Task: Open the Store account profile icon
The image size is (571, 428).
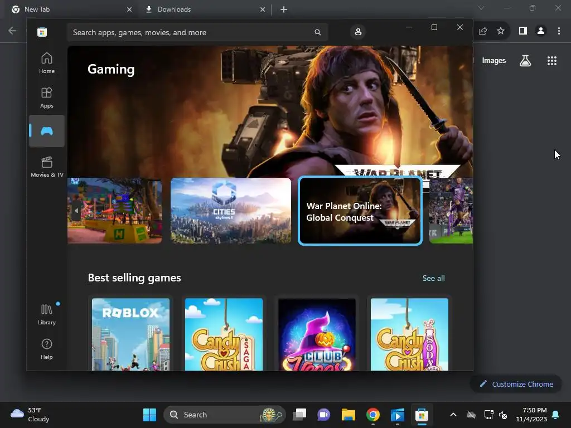Action: (x=358, y=32)
